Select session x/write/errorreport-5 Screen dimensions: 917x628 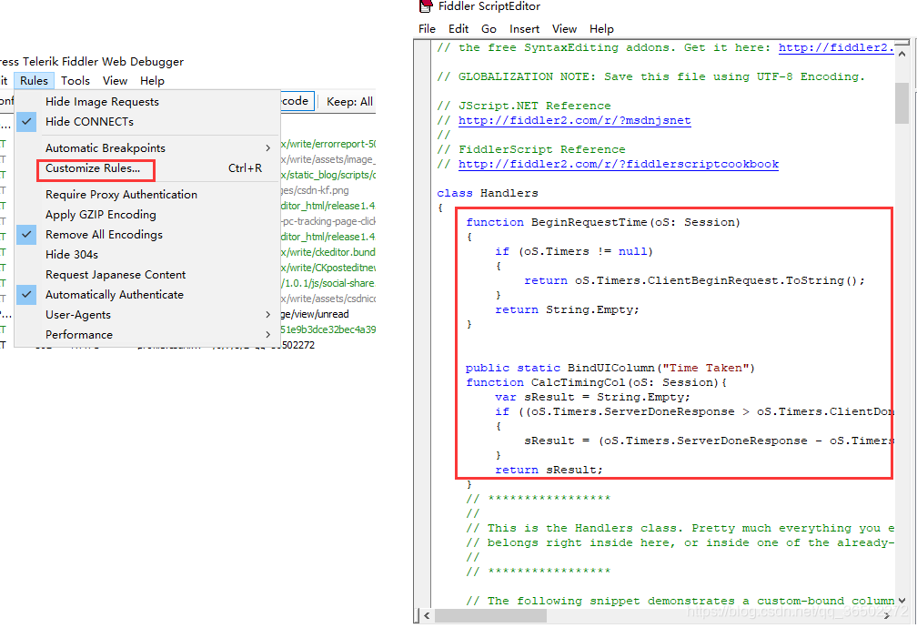tap(328, 144)
